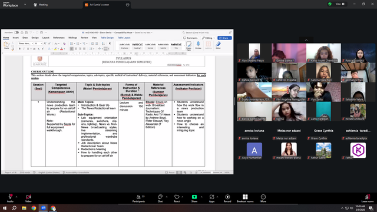377x212 pixels.
Task: Open File Explorer from the taskbar
Action: tap(24, 208)
